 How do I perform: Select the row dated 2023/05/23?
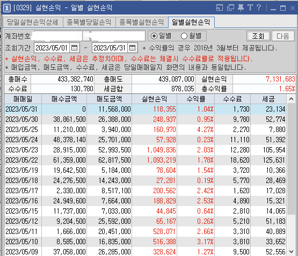pos(146,150)
